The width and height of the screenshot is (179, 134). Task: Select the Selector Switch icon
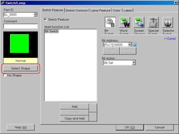[x=167, y=22]
